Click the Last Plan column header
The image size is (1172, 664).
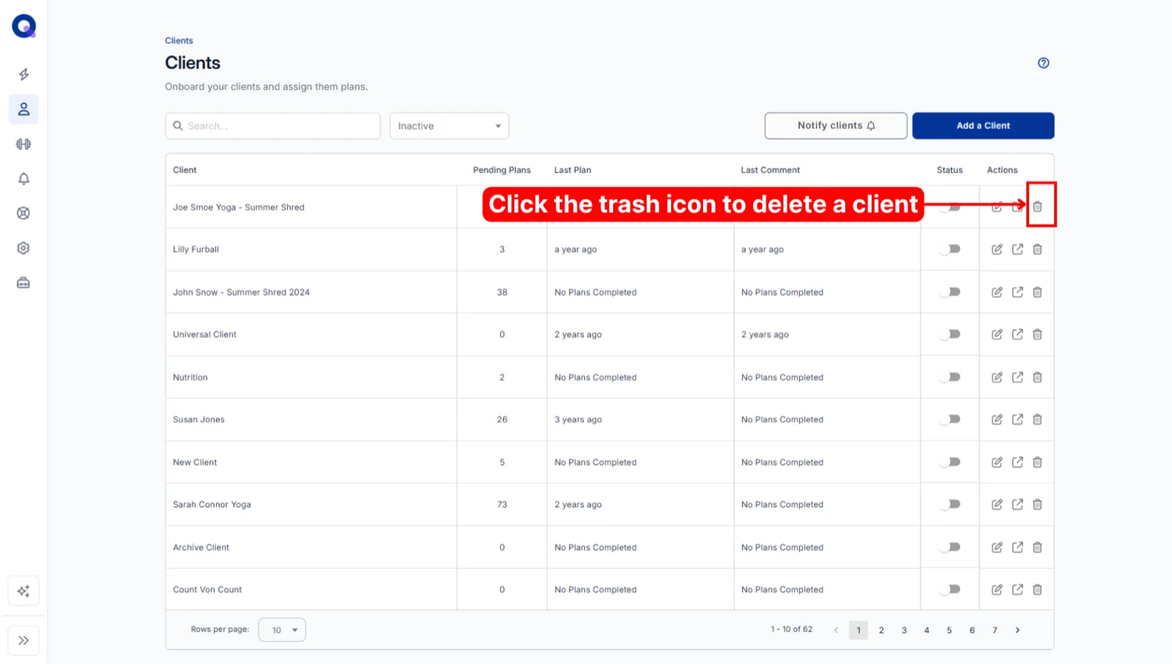[x=573, y=170]
